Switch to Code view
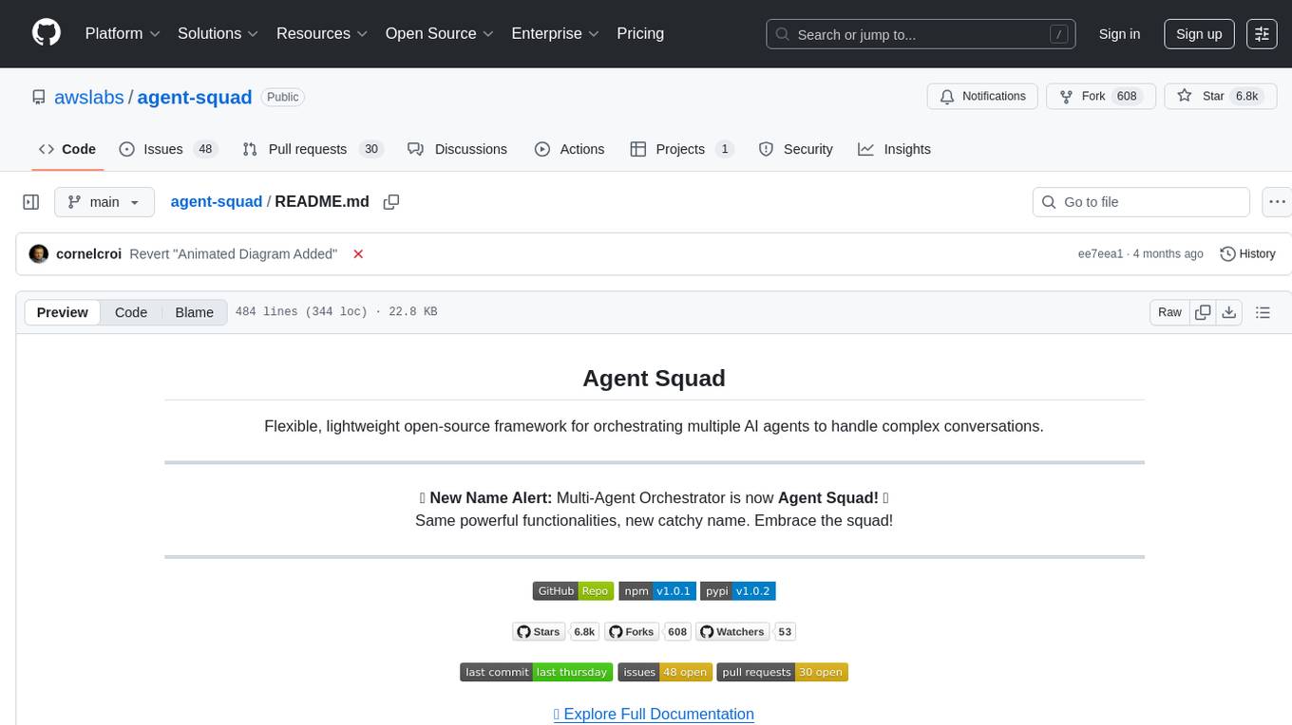This screenshot has width=1292, height=725. (x=131, y=312)
